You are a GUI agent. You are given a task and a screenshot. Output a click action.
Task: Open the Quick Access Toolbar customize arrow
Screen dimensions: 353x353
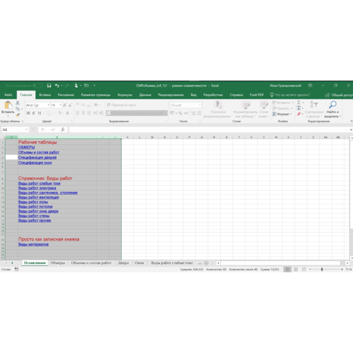94,85
